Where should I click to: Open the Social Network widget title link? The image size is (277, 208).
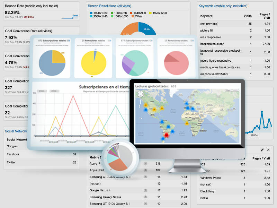16,131
